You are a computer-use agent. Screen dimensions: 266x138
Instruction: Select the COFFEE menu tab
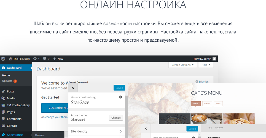pyautogui.click(x=196, y=104)
